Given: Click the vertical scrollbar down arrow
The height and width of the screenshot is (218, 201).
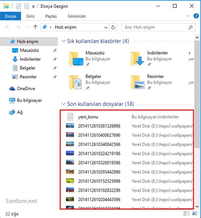Looking at the screenshot, I should click(x=197, y=207).
